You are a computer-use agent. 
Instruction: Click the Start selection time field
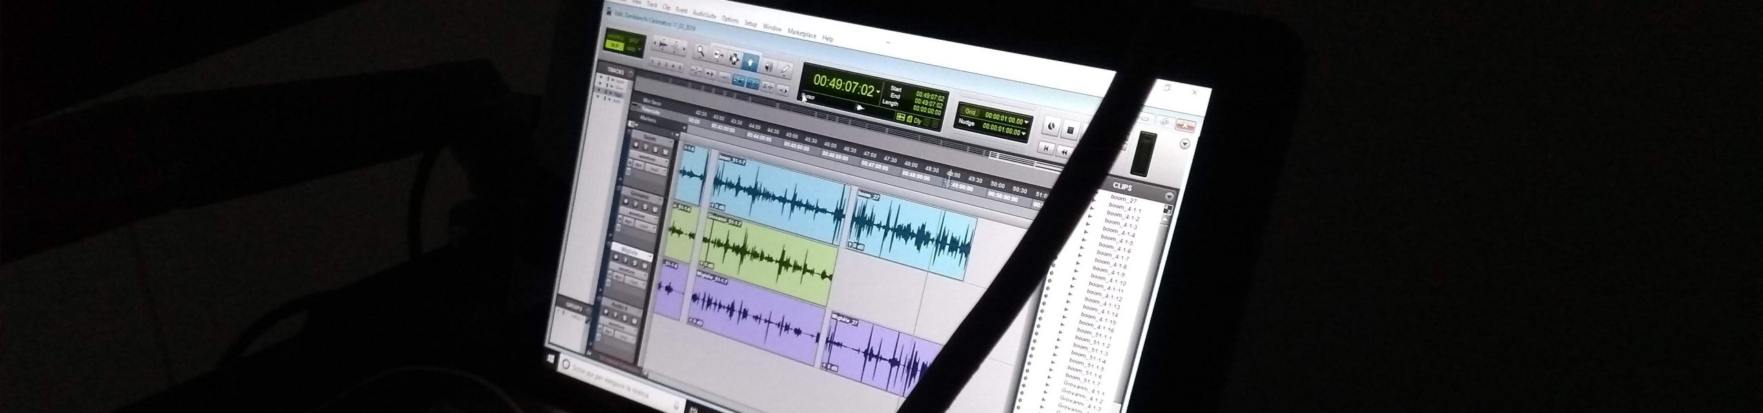(x=930, y=96)
